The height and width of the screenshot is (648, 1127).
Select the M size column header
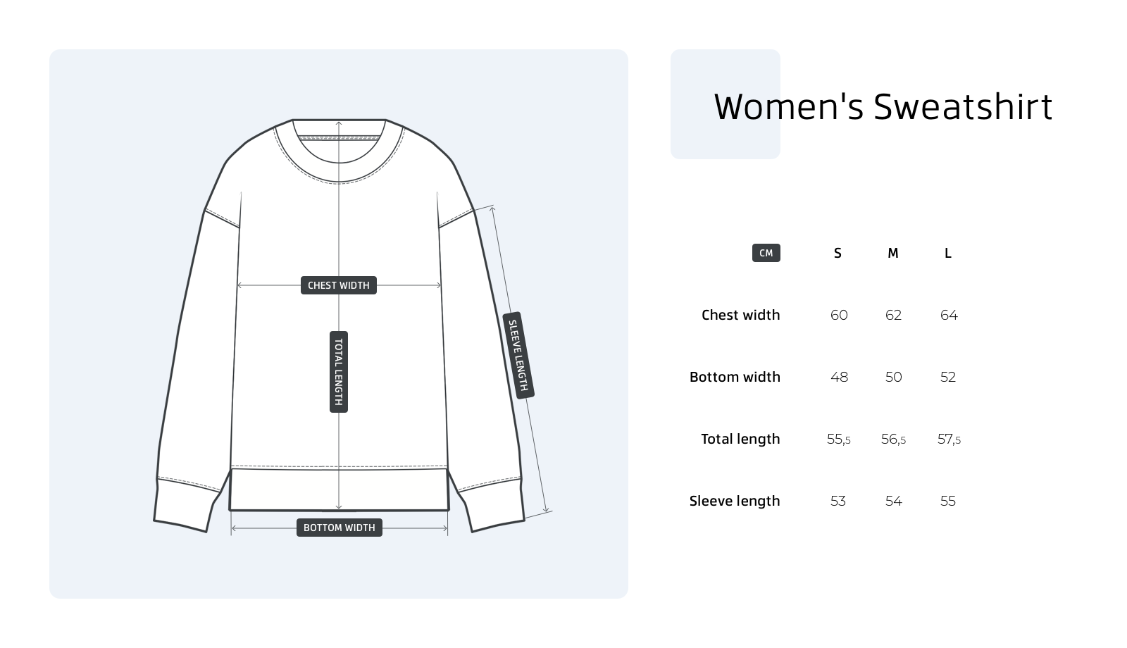pos(893,253)
